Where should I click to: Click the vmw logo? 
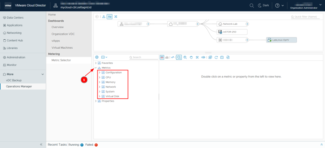coord(8,6)
